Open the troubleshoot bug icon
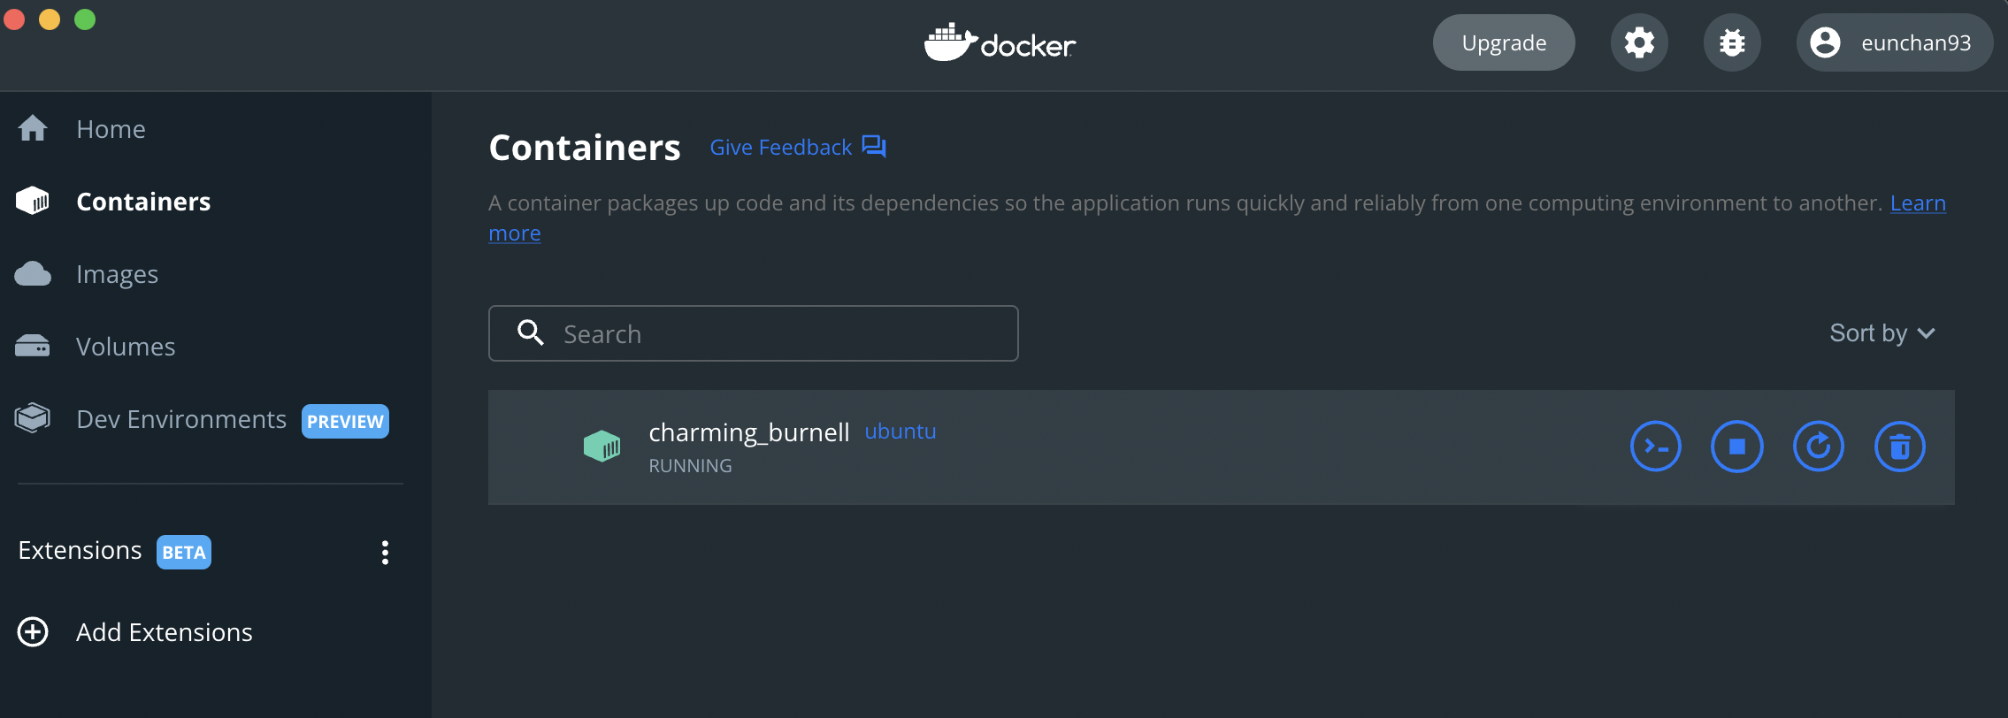The height and width of the screenshot is (718, 2008). pos(1732,42)
